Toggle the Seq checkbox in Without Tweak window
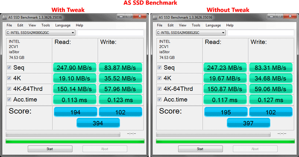 tap(159, 67)
